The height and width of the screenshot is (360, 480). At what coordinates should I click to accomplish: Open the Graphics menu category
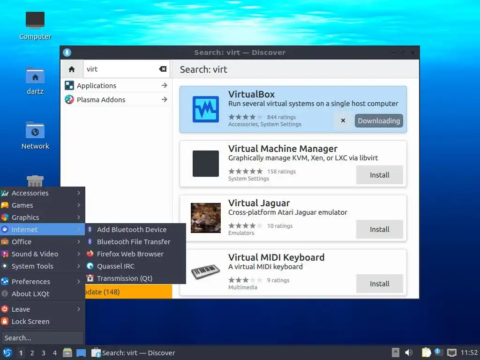[x=42, y=217]
